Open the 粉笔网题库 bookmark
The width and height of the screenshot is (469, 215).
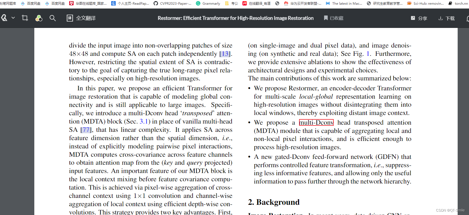pos(8,3)
